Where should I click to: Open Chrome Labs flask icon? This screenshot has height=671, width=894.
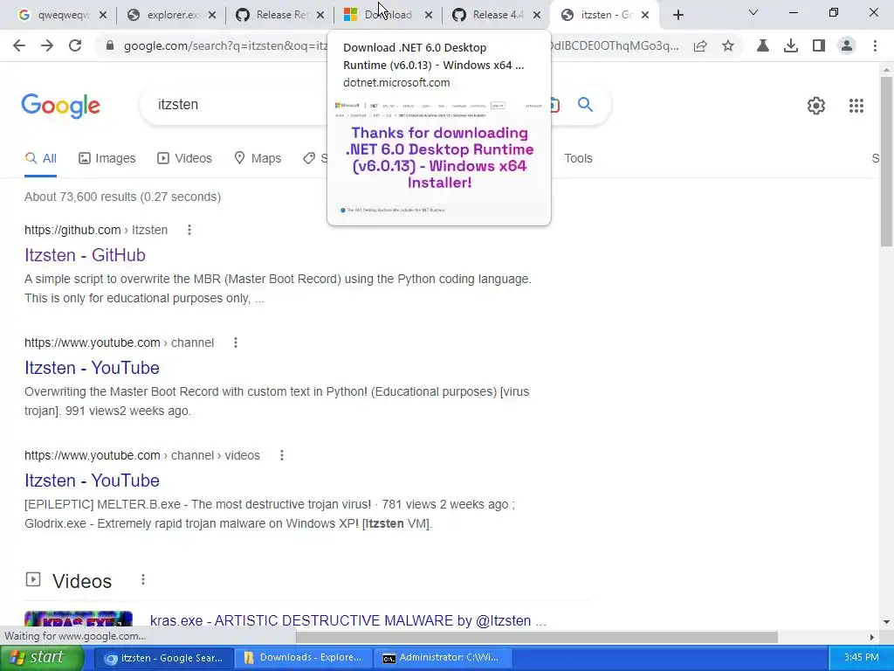coord(763,45)
